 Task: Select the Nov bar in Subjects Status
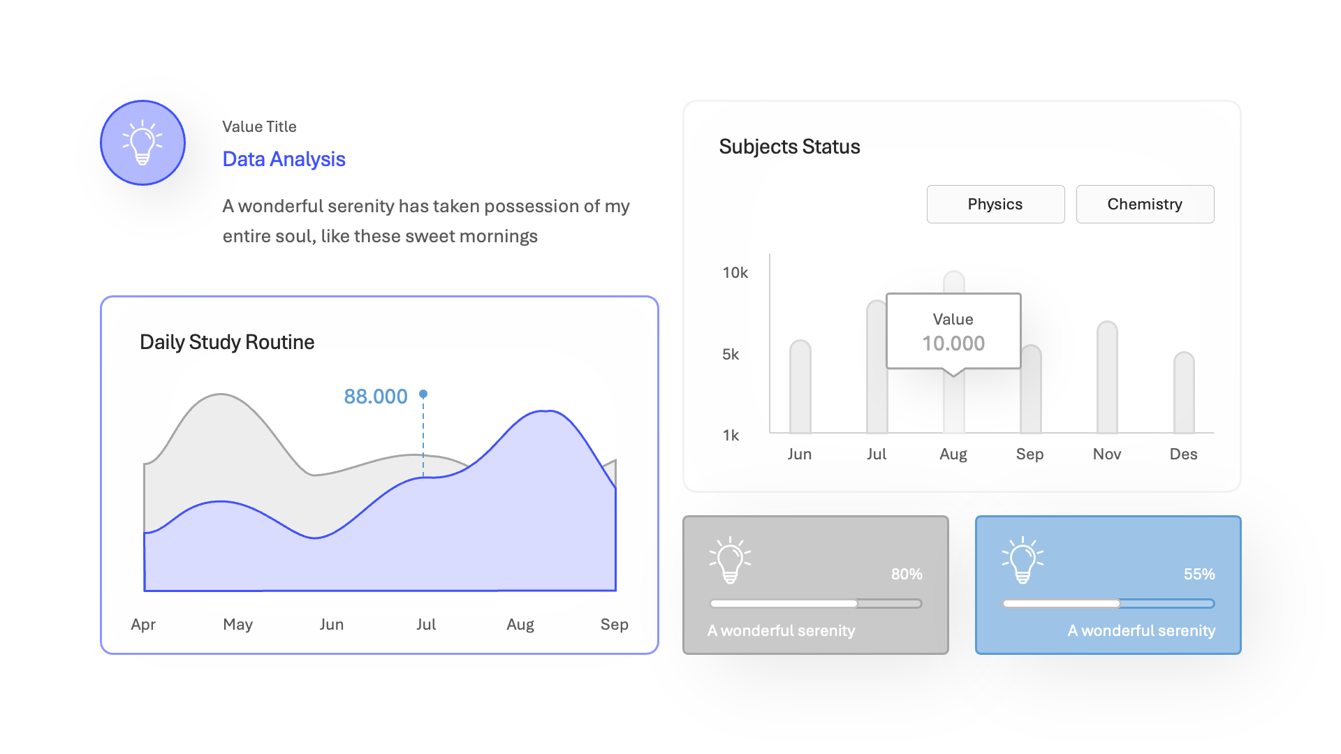tap(1107, 377)
